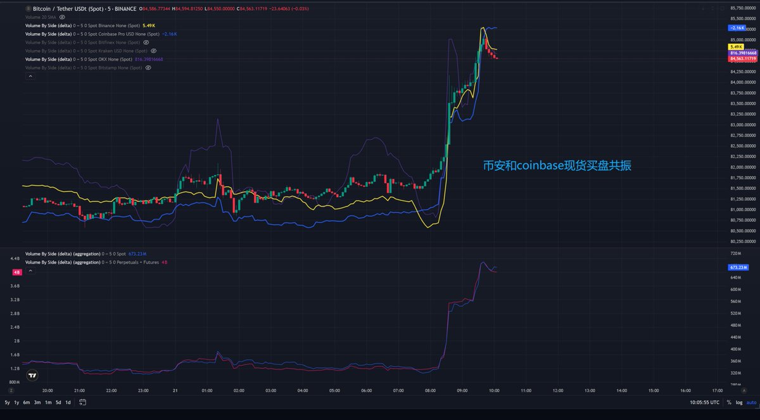Show the hidden Kraken USD delta indicator
The height and width of the screenshot is (420, 760).
coord(153,51)
